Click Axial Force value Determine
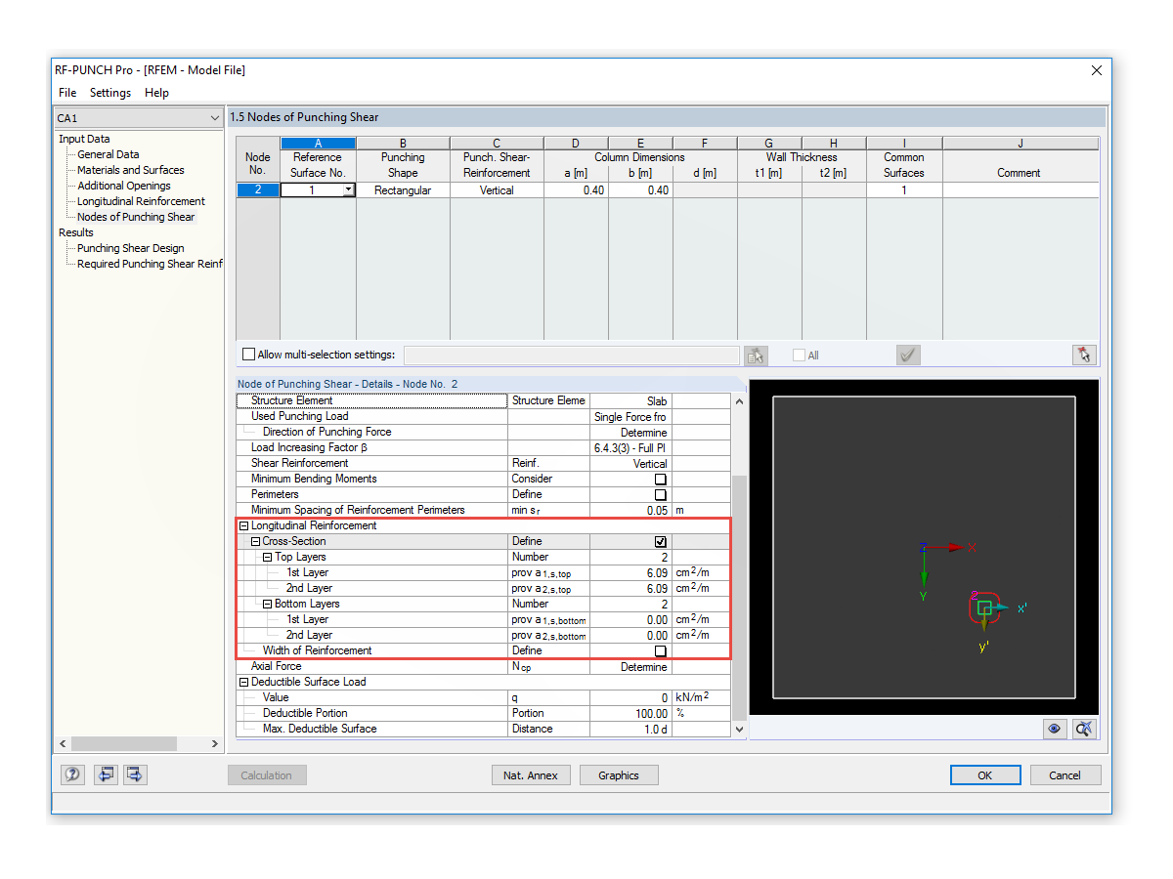 coord(630,666)
